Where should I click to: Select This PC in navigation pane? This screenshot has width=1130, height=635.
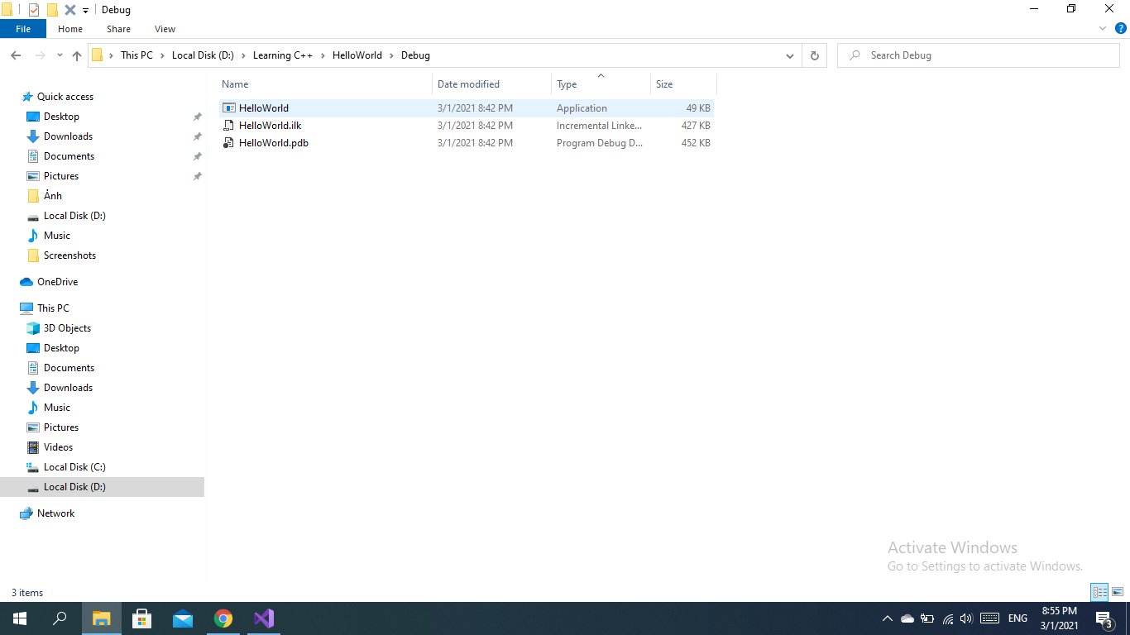pyautogui.click(x=53, y=308)
